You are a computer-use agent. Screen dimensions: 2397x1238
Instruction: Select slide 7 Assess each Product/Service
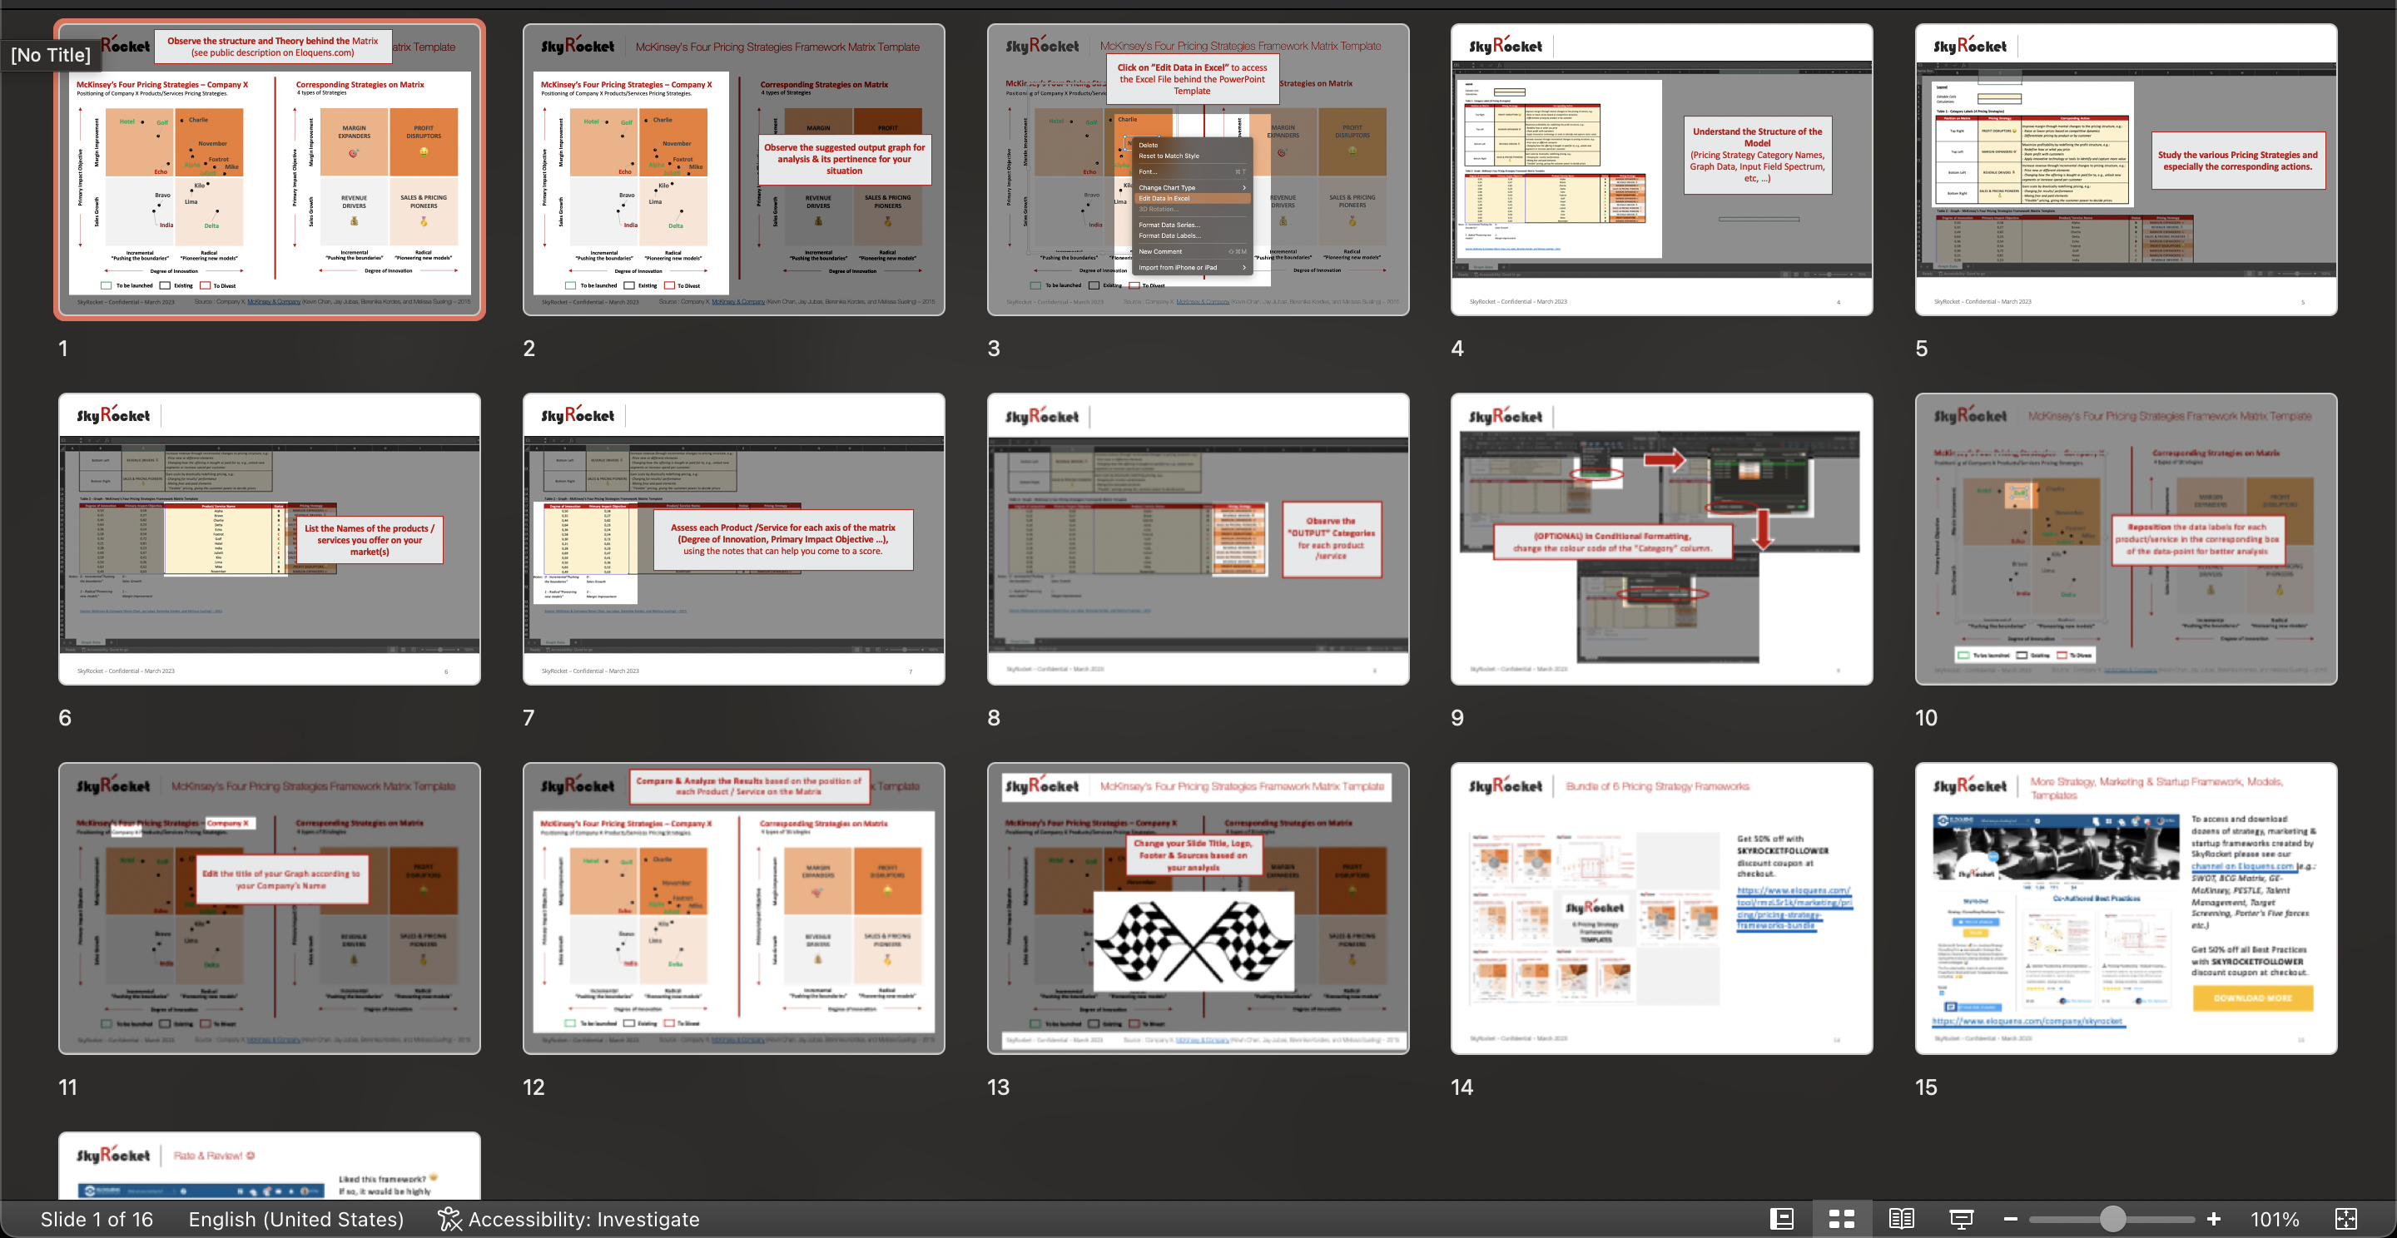734,538
